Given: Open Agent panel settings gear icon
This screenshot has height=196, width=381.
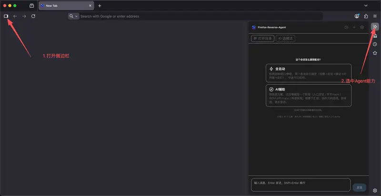Looking at the screenshot, I should (362, 28).
